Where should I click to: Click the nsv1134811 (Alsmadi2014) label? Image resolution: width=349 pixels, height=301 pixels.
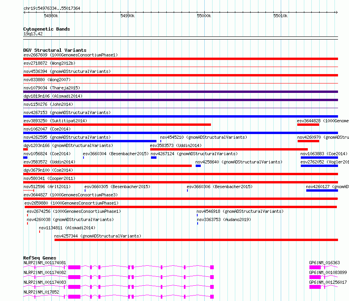click(67, 228)
